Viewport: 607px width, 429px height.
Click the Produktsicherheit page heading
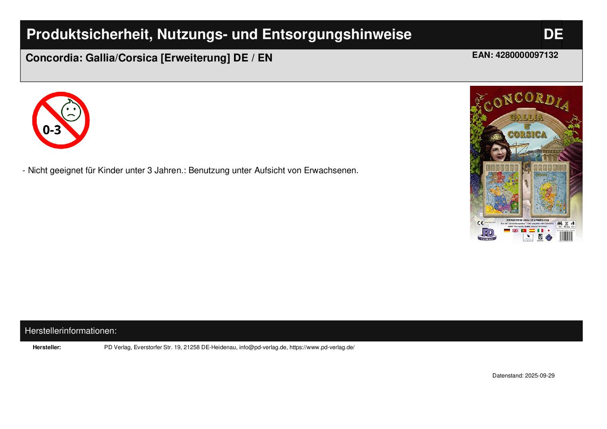219,34
